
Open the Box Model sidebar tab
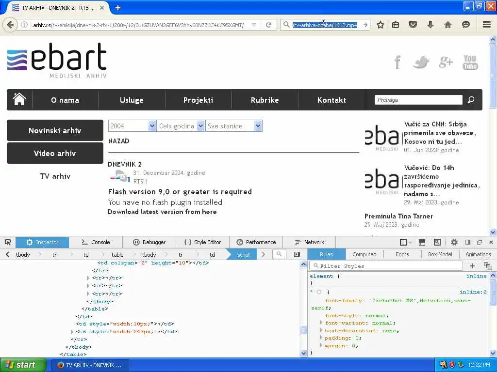440,254
